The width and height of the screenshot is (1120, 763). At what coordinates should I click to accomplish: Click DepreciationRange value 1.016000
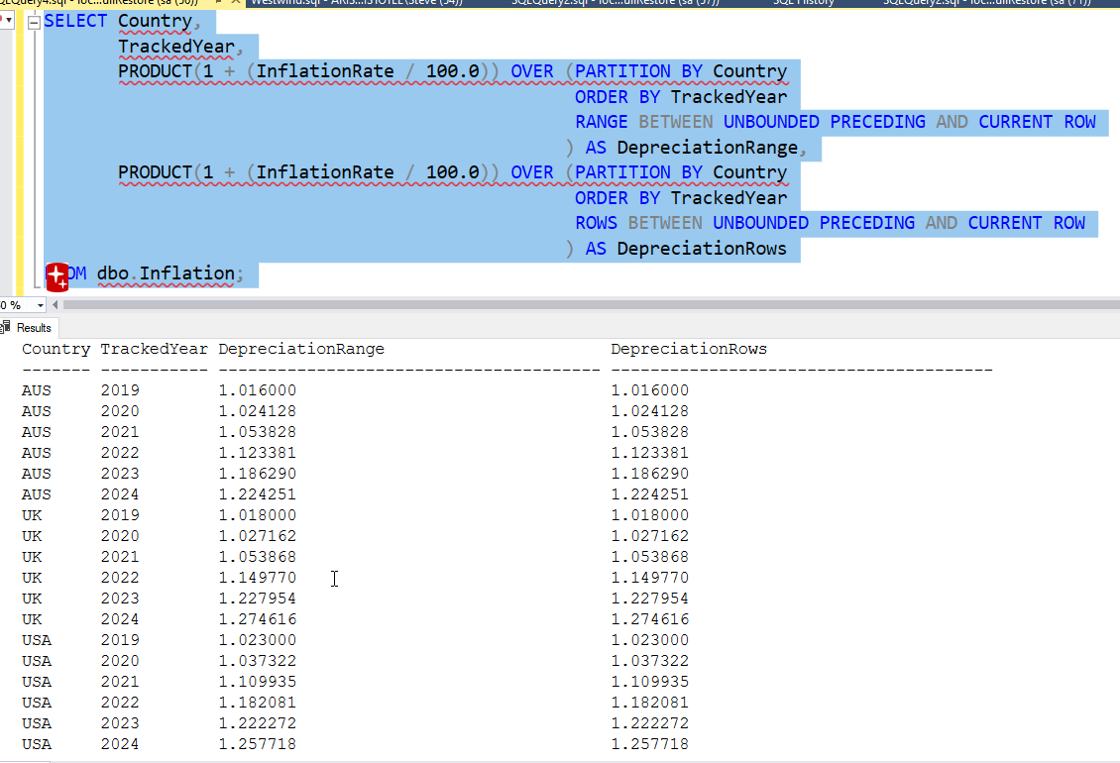257,390
